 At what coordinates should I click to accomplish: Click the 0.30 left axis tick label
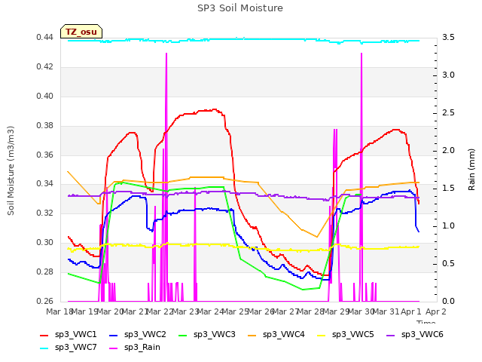pos(44,243)
